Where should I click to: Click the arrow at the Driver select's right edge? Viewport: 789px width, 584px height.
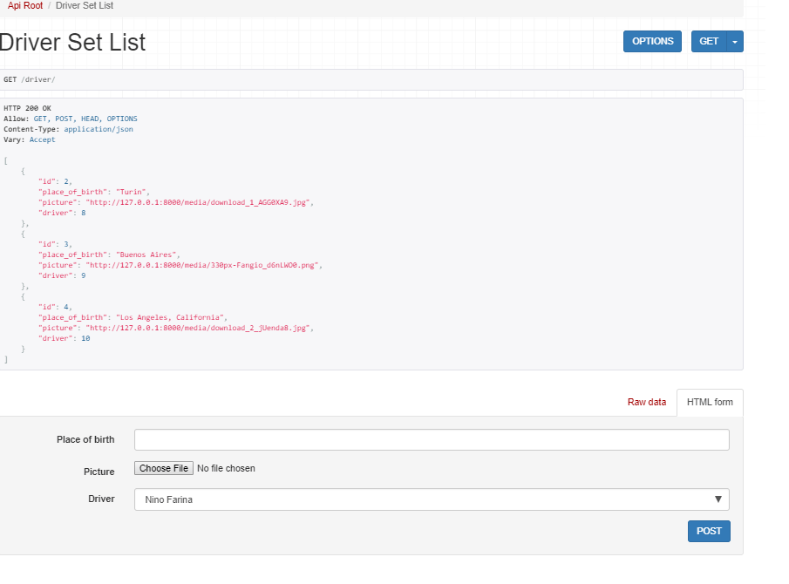pos(718,499)
